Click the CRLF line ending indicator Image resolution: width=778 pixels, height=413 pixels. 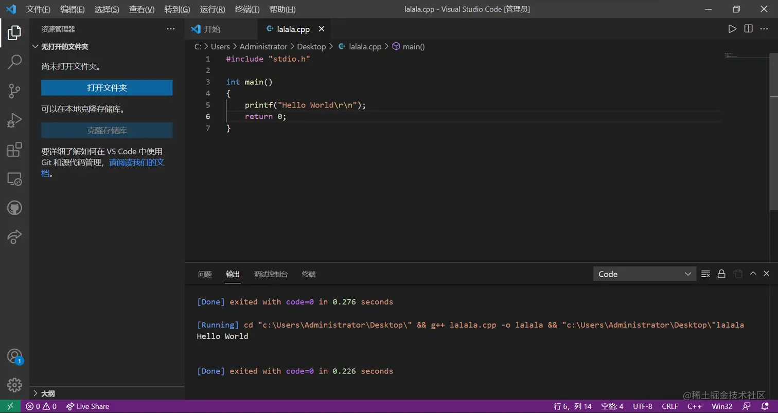(x=669, y=406)
